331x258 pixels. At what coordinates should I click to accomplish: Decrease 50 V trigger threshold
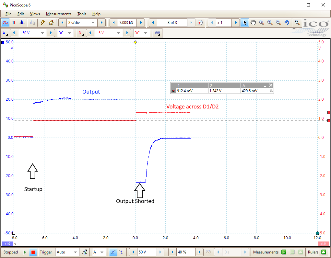(x=133, y=252)
